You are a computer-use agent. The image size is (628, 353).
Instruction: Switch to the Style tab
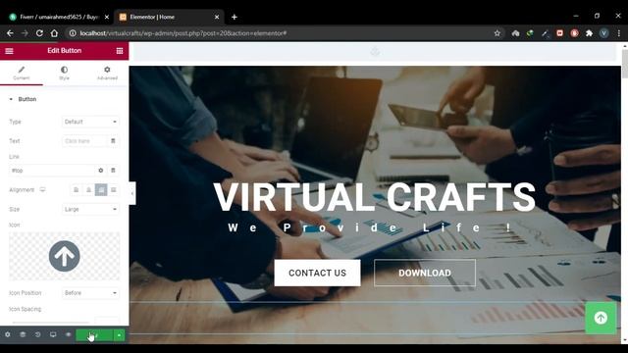(64, 74)
